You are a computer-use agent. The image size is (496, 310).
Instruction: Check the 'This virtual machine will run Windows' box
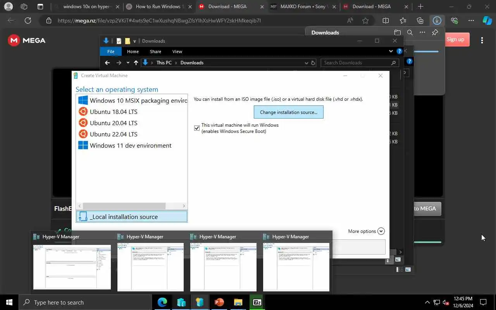197,128
